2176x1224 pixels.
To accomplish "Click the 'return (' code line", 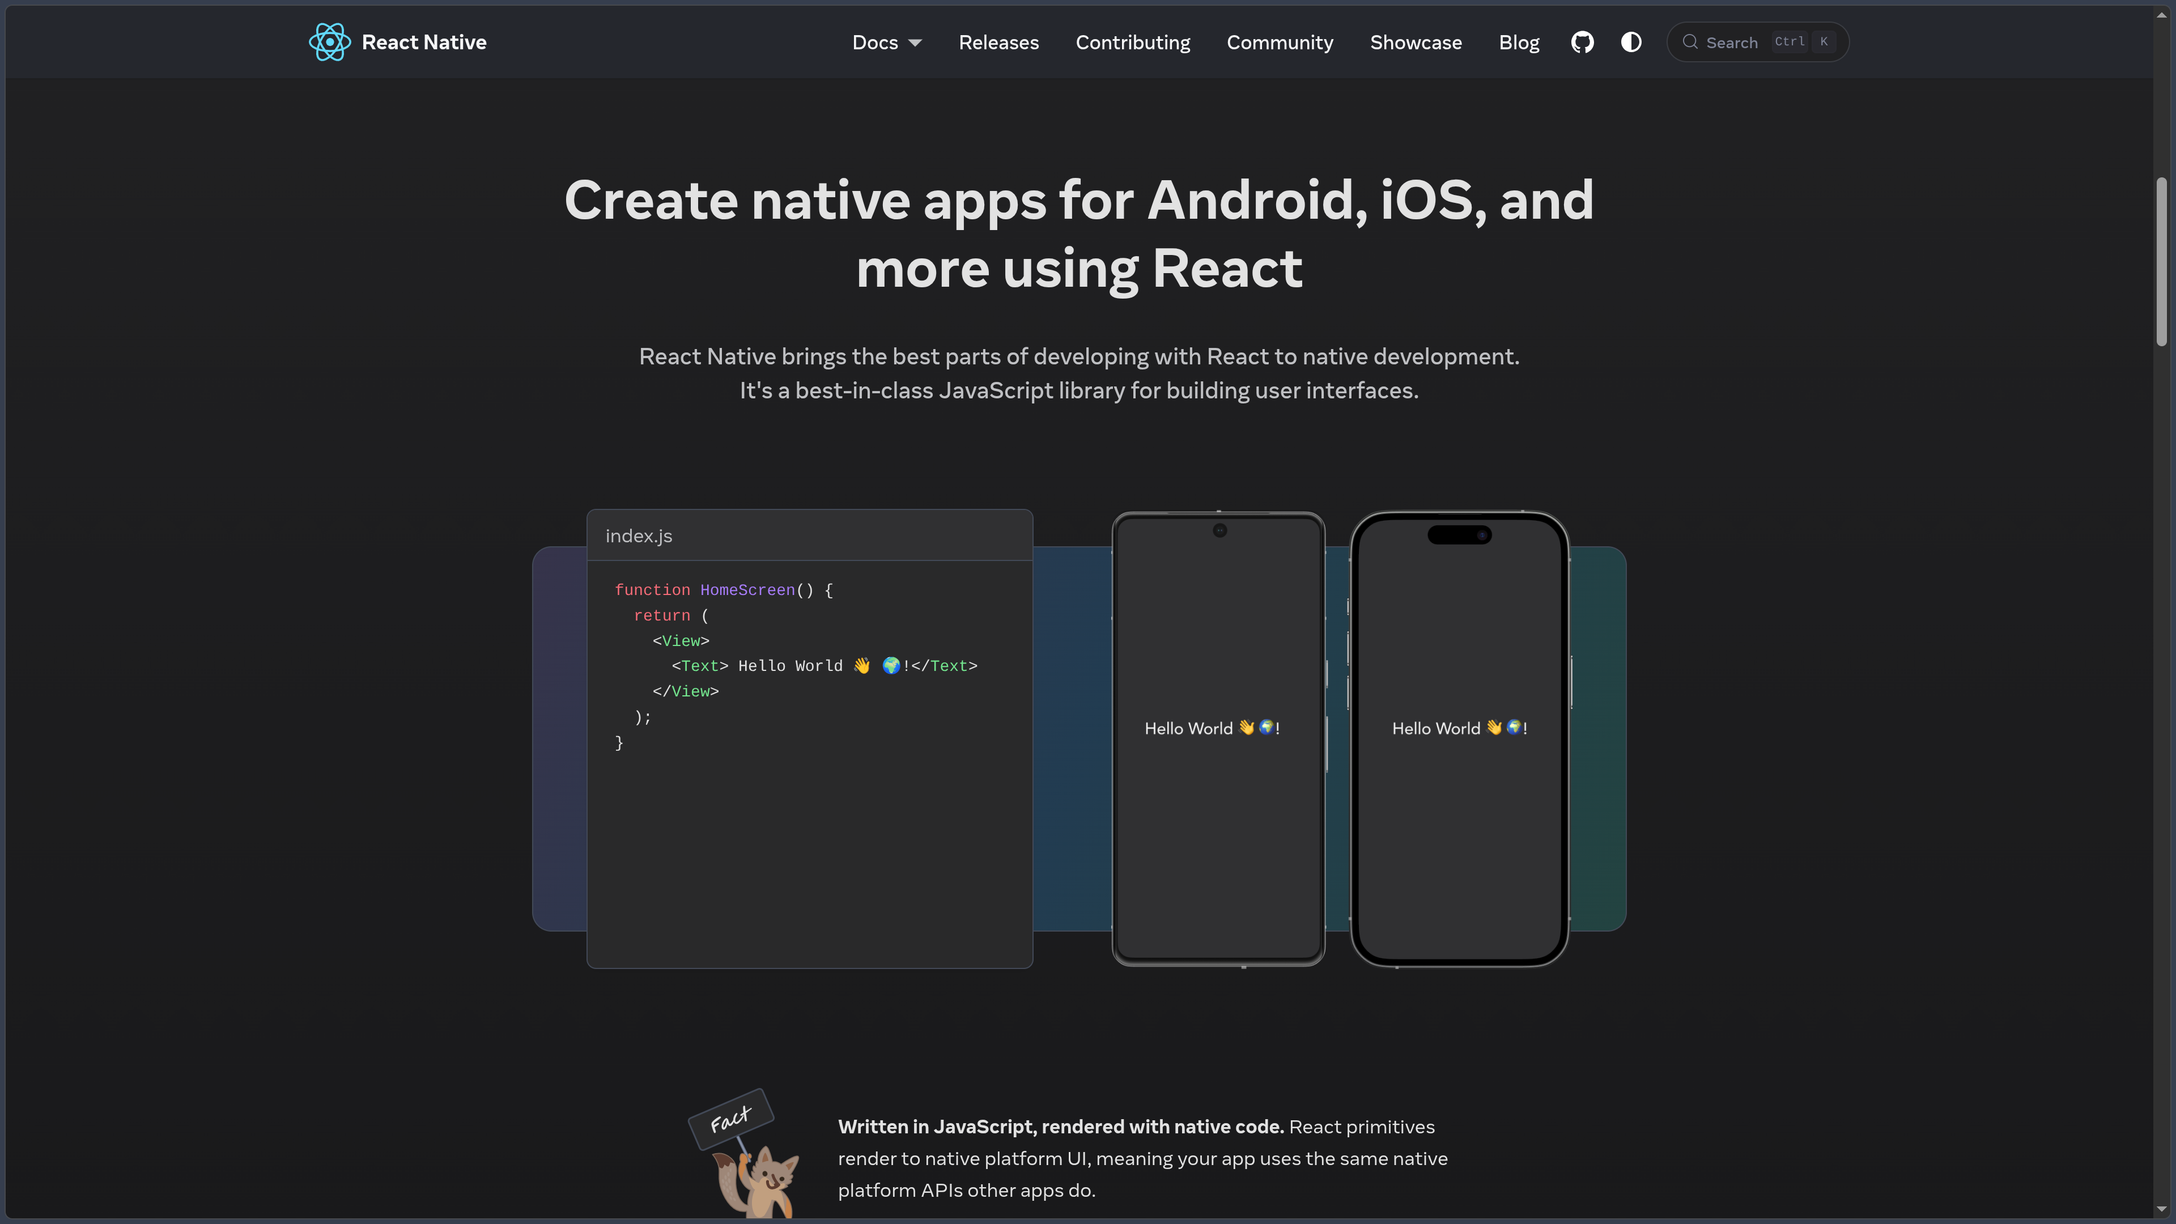I will [x=671, y=616].
